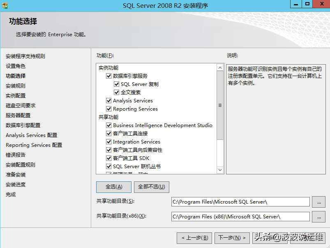Select 功能选择 step in sidebar
The height and width of the screenshot is (248, 330).
[x=15, y=76]
